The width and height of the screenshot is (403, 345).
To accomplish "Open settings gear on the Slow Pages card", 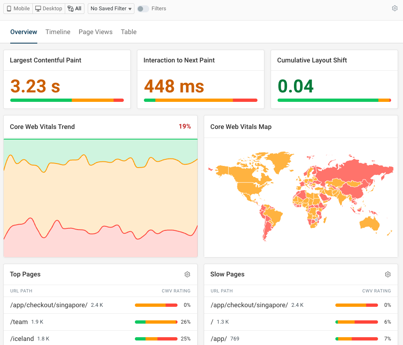I will point(387,274).
